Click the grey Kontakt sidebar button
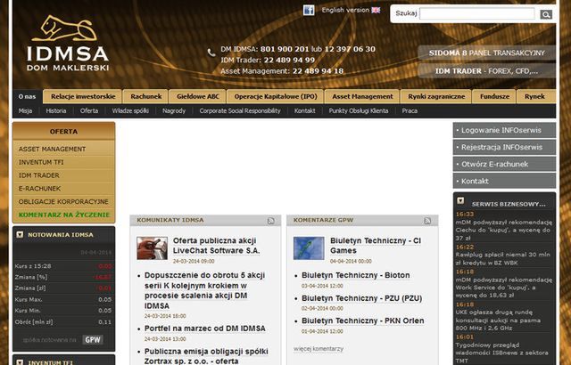Screen dimensions: 571x365 click(x=504, y=181)
